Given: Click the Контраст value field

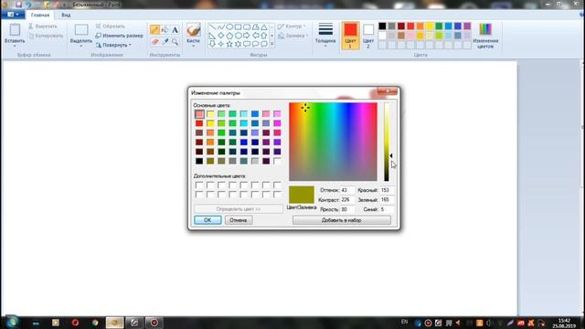Looking at the screenshot, I should (x=346, y=200).
